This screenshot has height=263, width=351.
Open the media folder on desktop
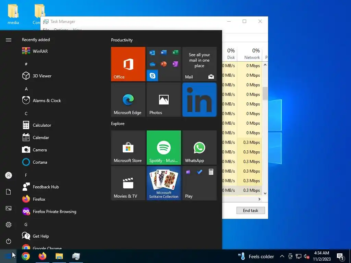pyautogui.click(x=13, y=14)
